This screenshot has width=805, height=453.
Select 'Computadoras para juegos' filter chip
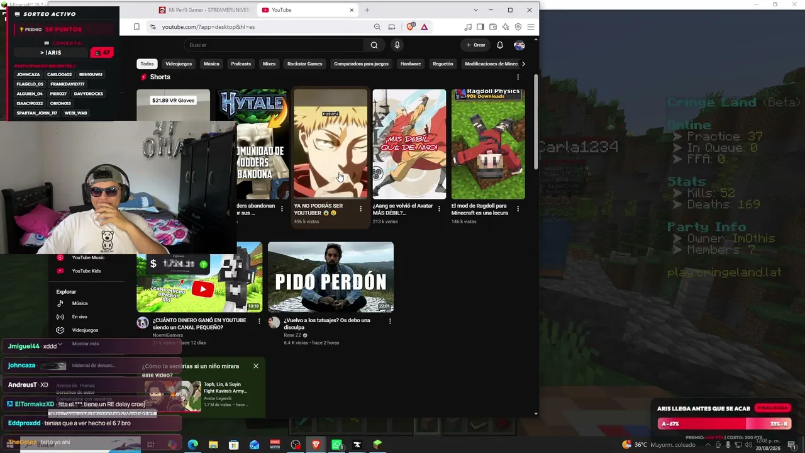point(361,64)
